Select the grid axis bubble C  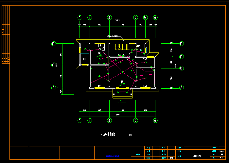(x=53, y=65)
